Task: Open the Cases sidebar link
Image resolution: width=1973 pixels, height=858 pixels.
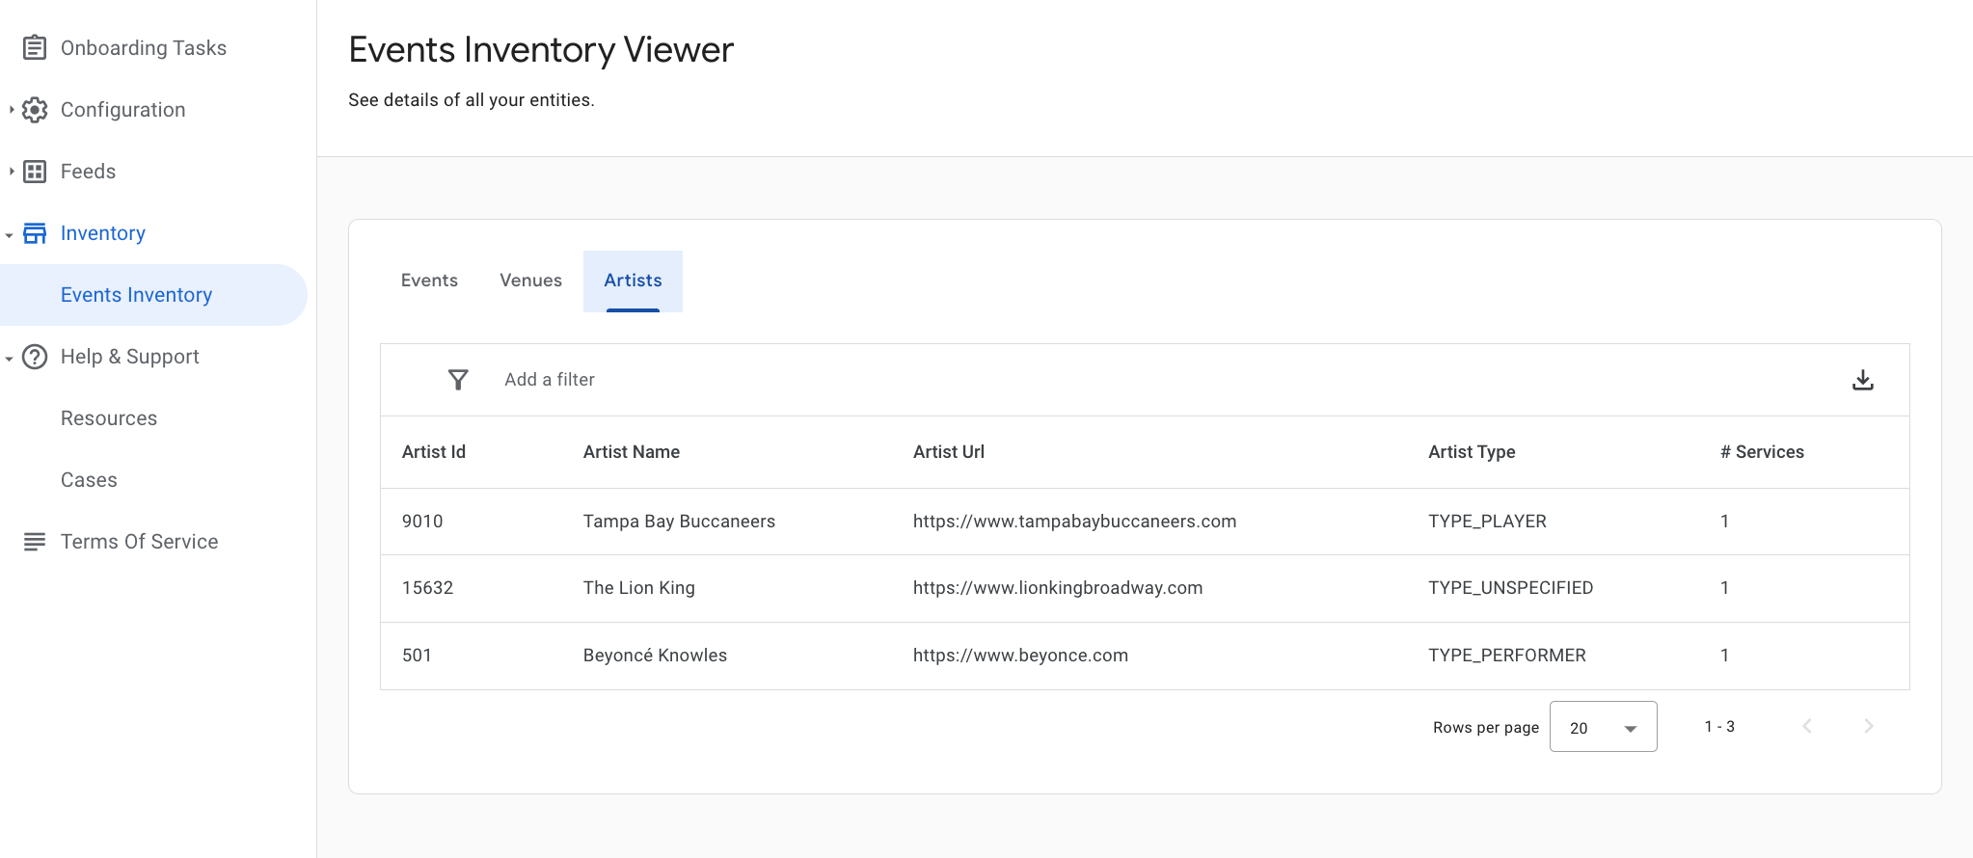Action: tap(89, 480)
